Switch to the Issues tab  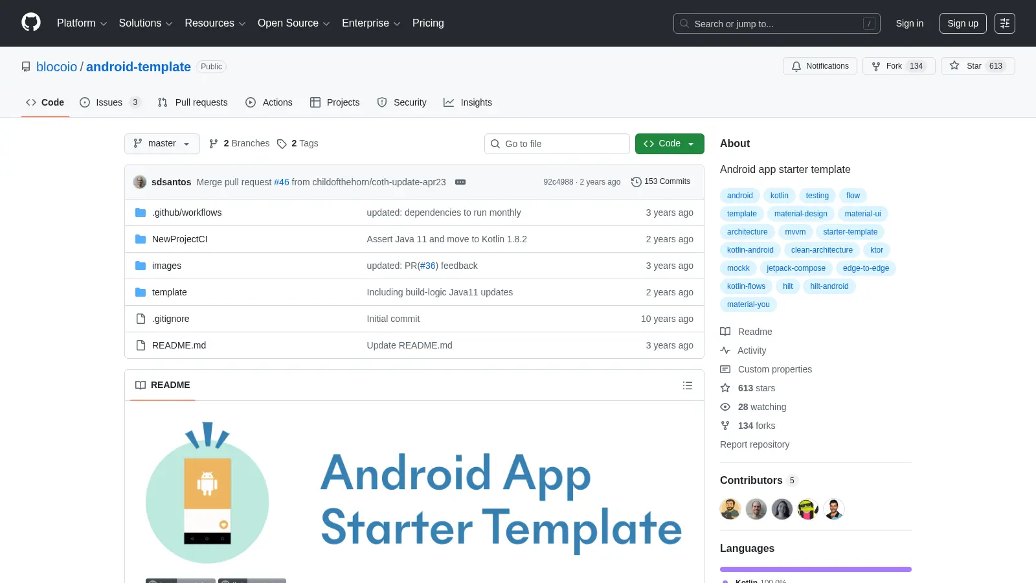[109, 102]
